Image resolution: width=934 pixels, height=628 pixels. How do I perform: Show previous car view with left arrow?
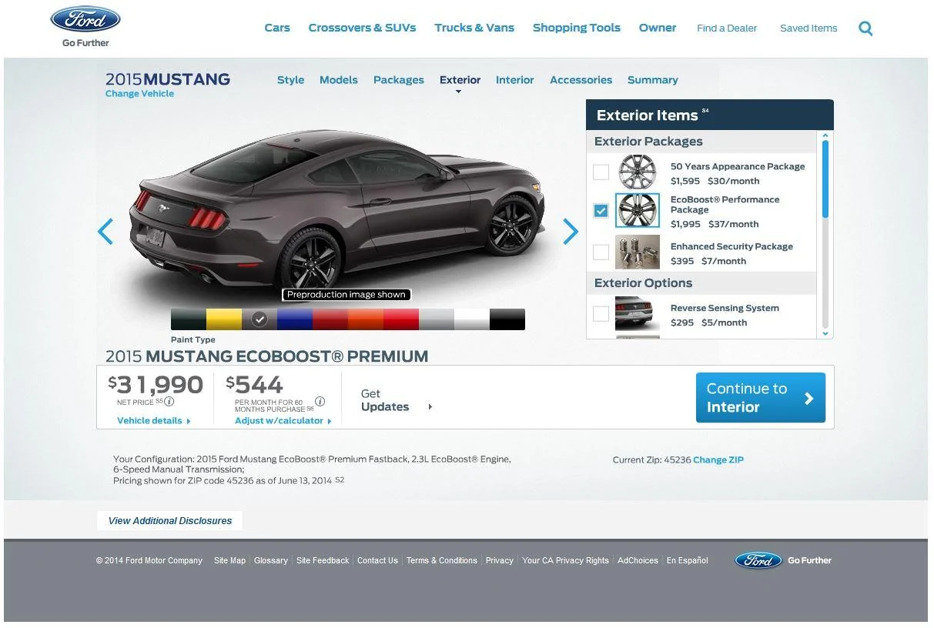[105, 231]
